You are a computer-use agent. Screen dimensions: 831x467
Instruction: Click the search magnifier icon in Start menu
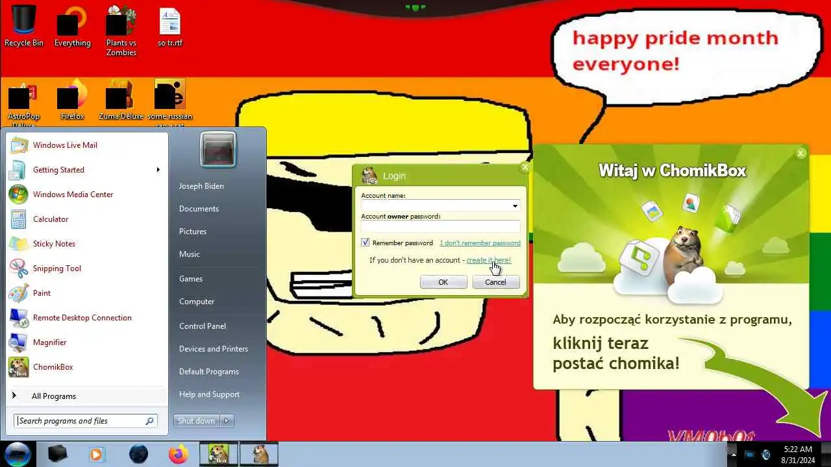(x=149, y=421)
